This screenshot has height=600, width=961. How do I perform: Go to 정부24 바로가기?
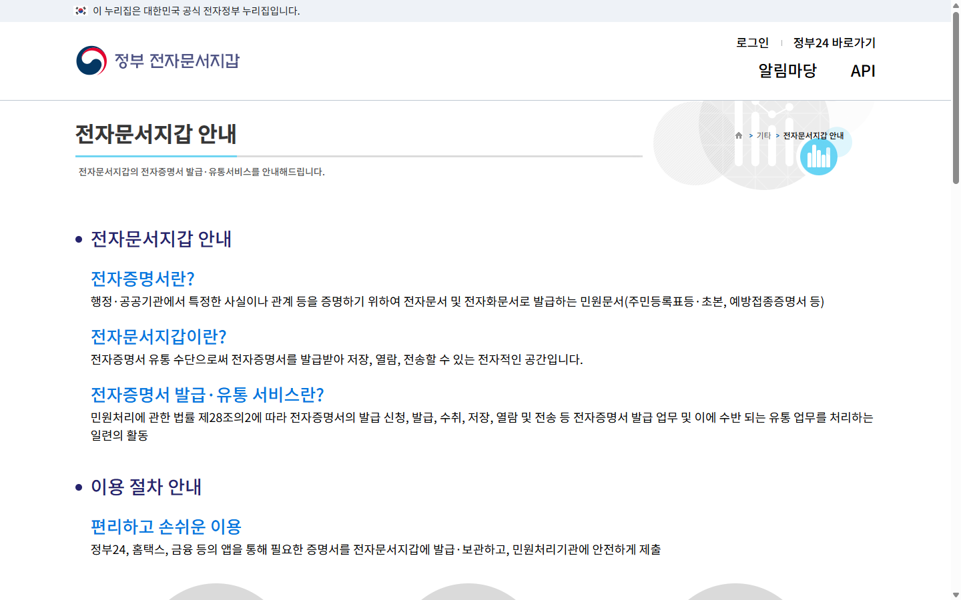tap(834, 43)
